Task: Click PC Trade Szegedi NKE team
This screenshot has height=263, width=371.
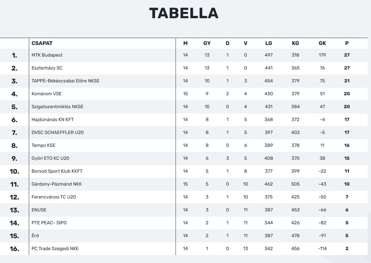Action: [55, 248]
